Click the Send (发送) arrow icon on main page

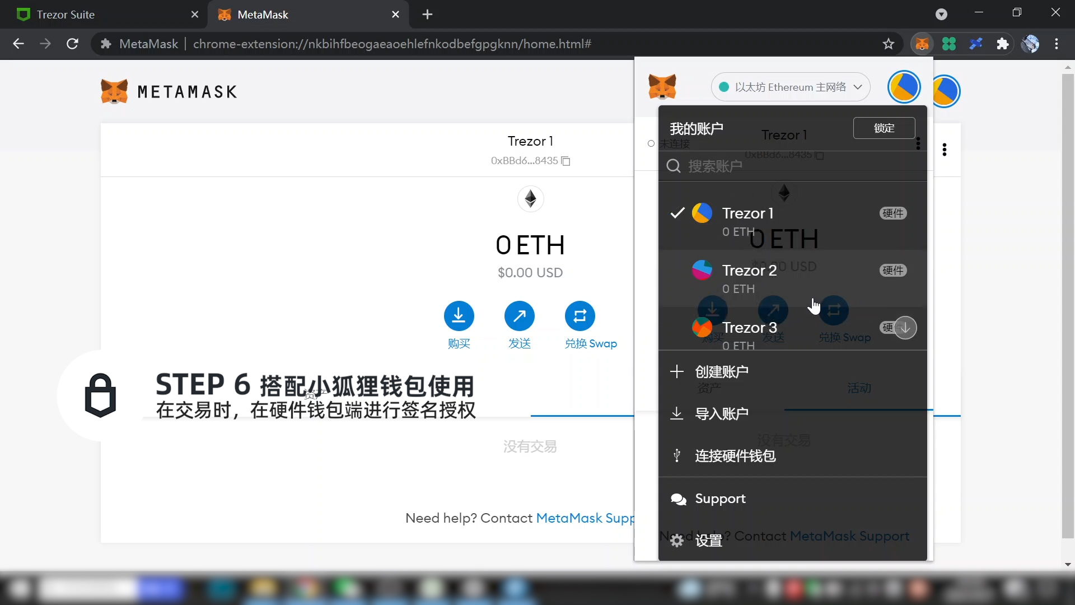click(x=520, y=316)
